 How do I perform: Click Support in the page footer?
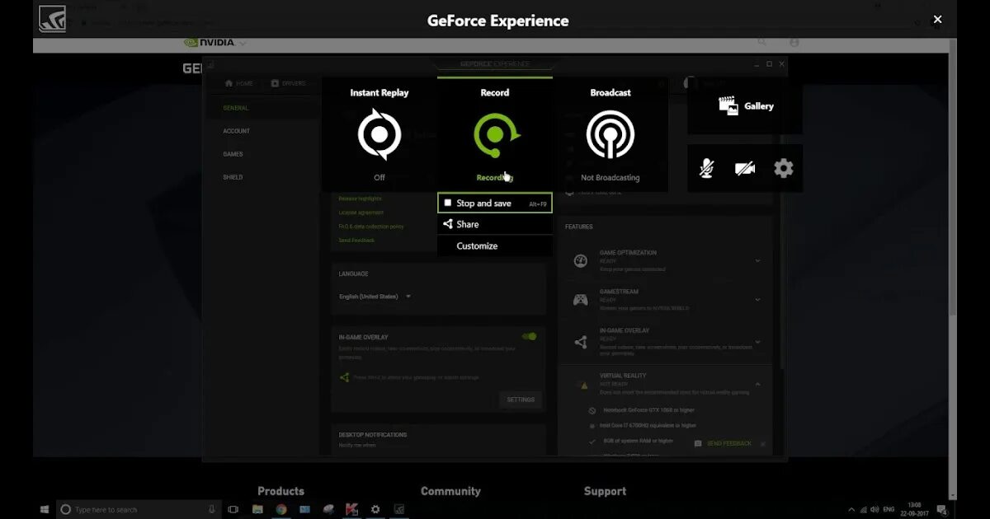[x=605, y=491]
